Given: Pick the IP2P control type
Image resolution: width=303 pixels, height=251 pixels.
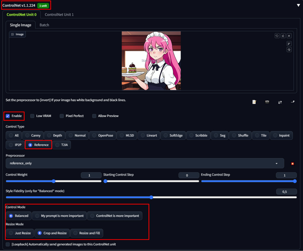Looking at the screenshot, I should coord(15,145).
